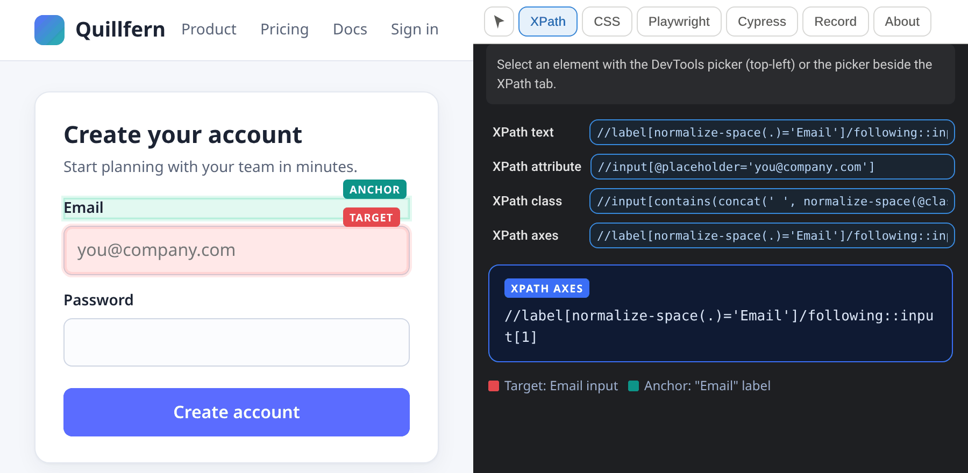
Task: Click the 'Target: Email input' legend text
Action: click(x=561, y=386)
